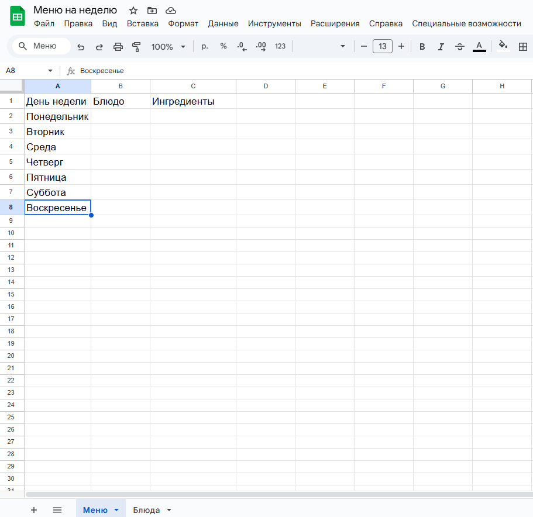
Task: Open the Формат menu
Action: pos(183,23)
